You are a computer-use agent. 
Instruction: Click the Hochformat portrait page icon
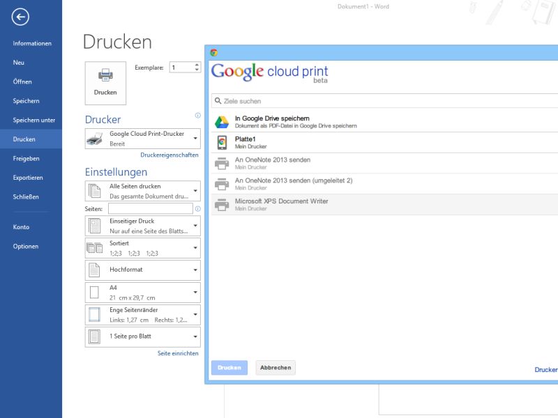(94, 270)
